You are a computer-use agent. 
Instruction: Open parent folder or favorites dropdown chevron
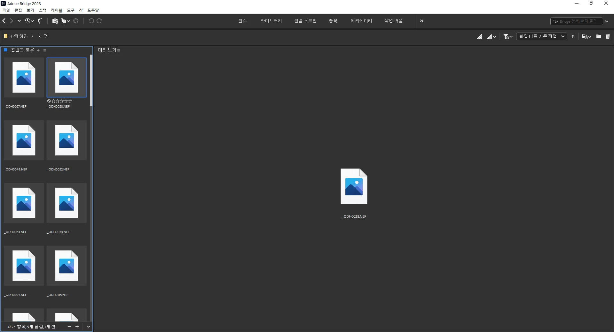[19, 21]
